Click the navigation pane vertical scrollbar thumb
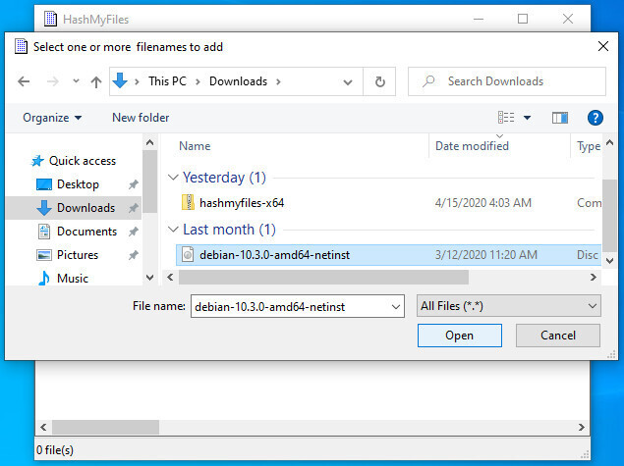 149,181
